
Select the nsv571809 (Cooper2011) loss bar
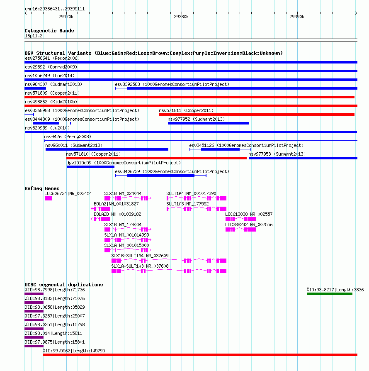(189, 97)
